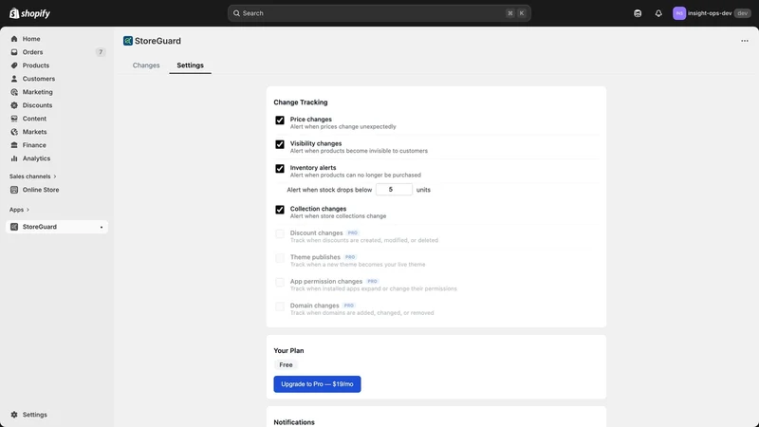Image resolution: width=759 pixels, height=427 pixels.
Task: Click the disabled Discount changes checkbox
Action: [x=280, y=233]
